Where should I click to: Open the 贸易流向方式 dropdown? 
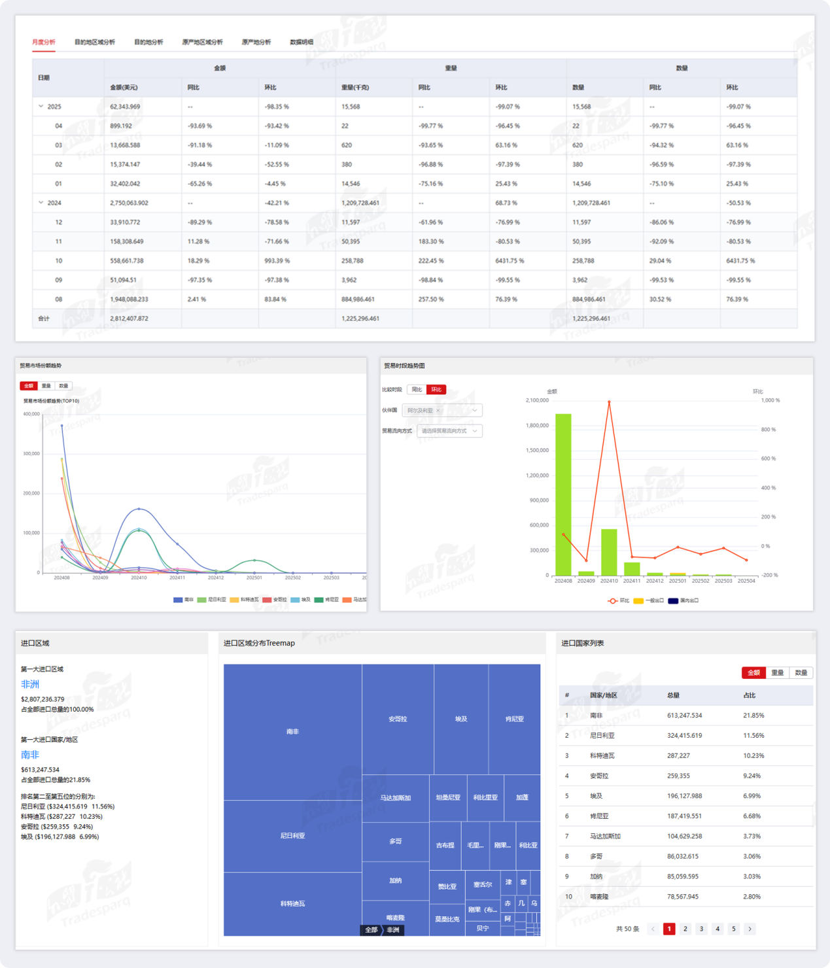pyautogui.click(x=449, y=431)
